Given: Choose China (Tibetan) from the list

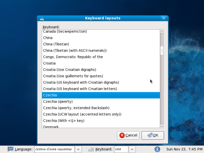Looking at the screenshot, I should point(56,44).
